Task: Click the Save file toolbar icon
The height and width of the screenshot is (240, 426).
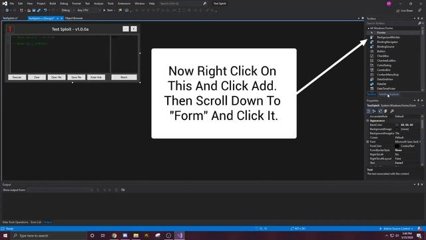Action: (x=34, y=11)
